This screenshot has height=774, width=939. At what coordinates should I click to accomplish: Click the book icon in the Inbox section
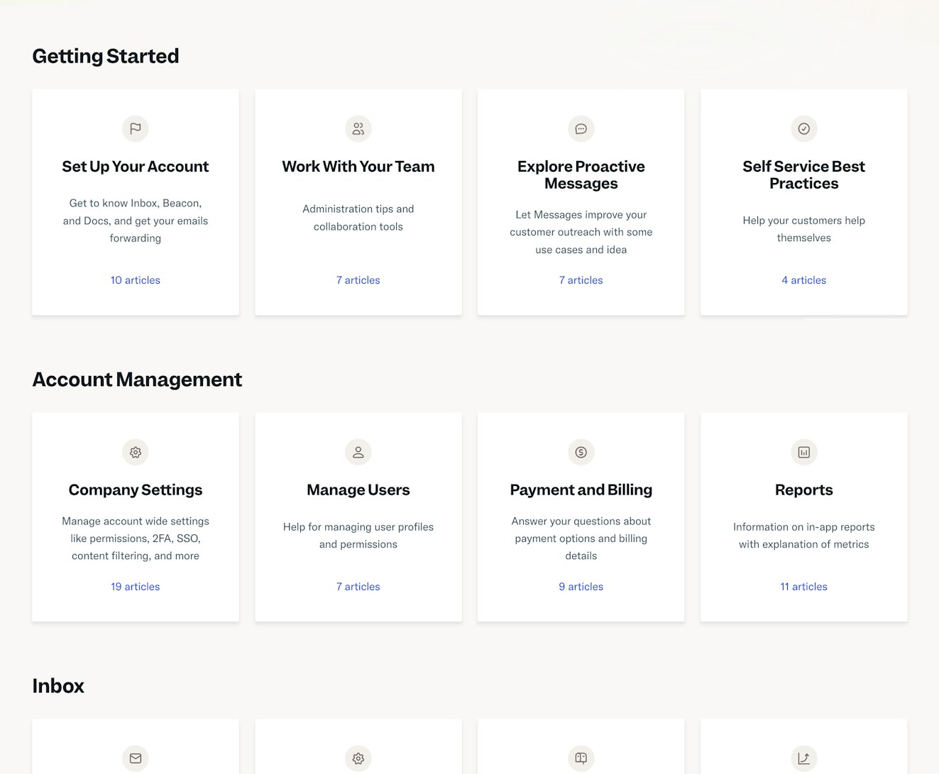[581, 758]
